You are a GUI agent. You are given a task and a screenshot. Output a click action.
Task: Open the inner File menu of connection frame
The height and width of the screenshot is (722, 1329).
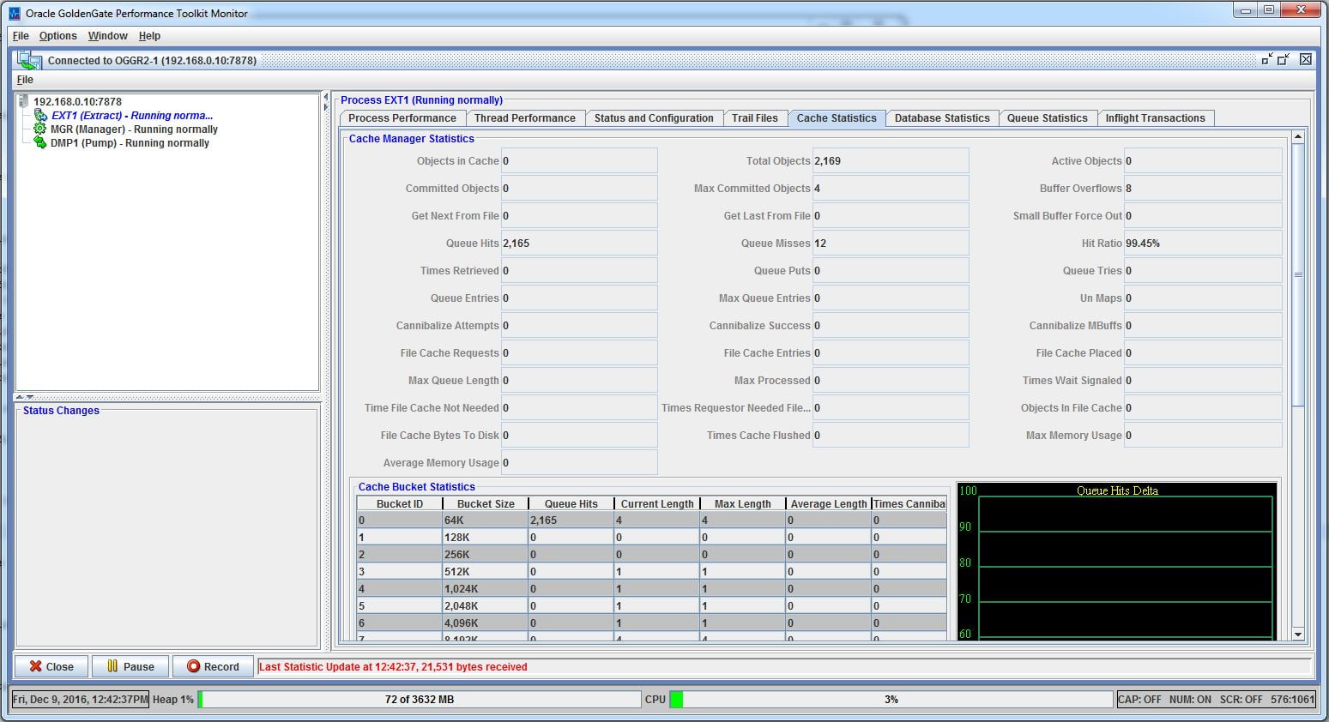[25, 80]
